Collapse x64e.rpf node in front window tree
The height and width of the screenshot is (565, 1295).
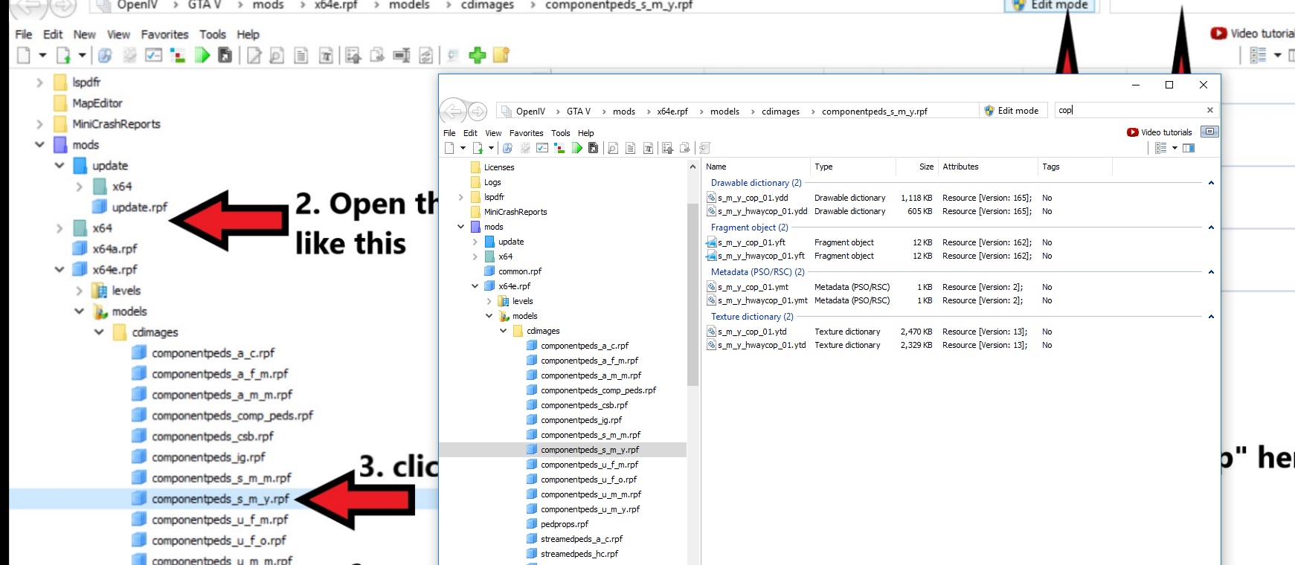(475, 286)
